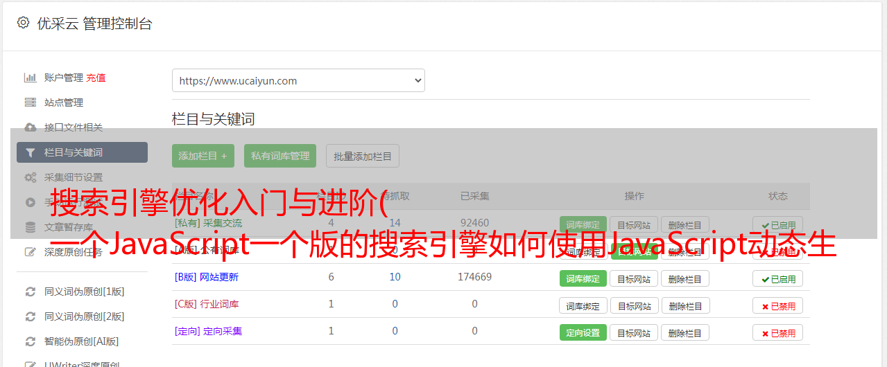Click the gears icon for 采集细节设置
The width and height of the screenshot is (887, 367).
31,177
